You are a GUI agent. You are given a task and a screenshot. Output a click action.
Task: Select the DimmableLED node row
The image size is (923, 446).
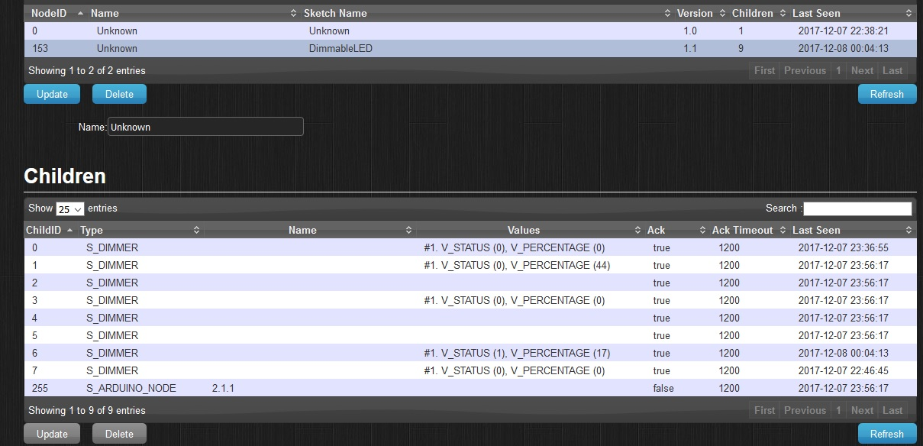tap(341, 48)
